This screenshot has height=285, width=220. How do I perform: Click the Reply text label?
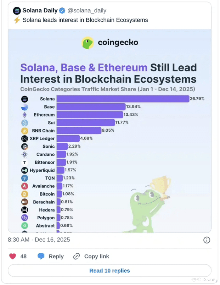click(x=56, y=256)
